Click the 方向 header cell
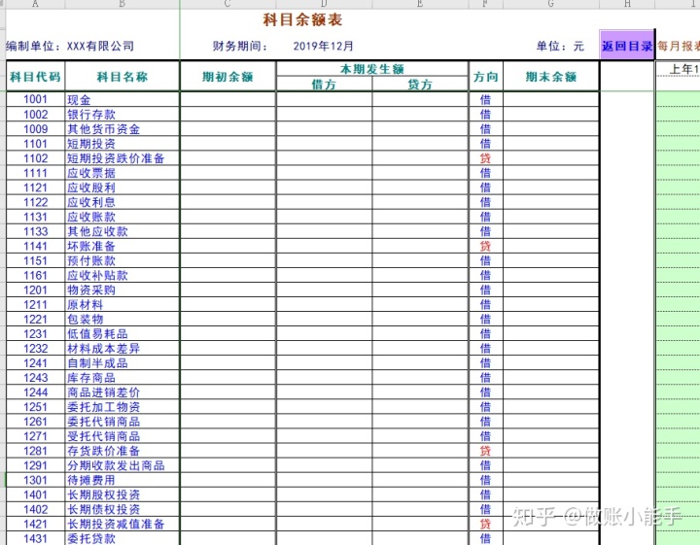Image resolution: width=700 pixels, height=545 pixels. [485, 77]
